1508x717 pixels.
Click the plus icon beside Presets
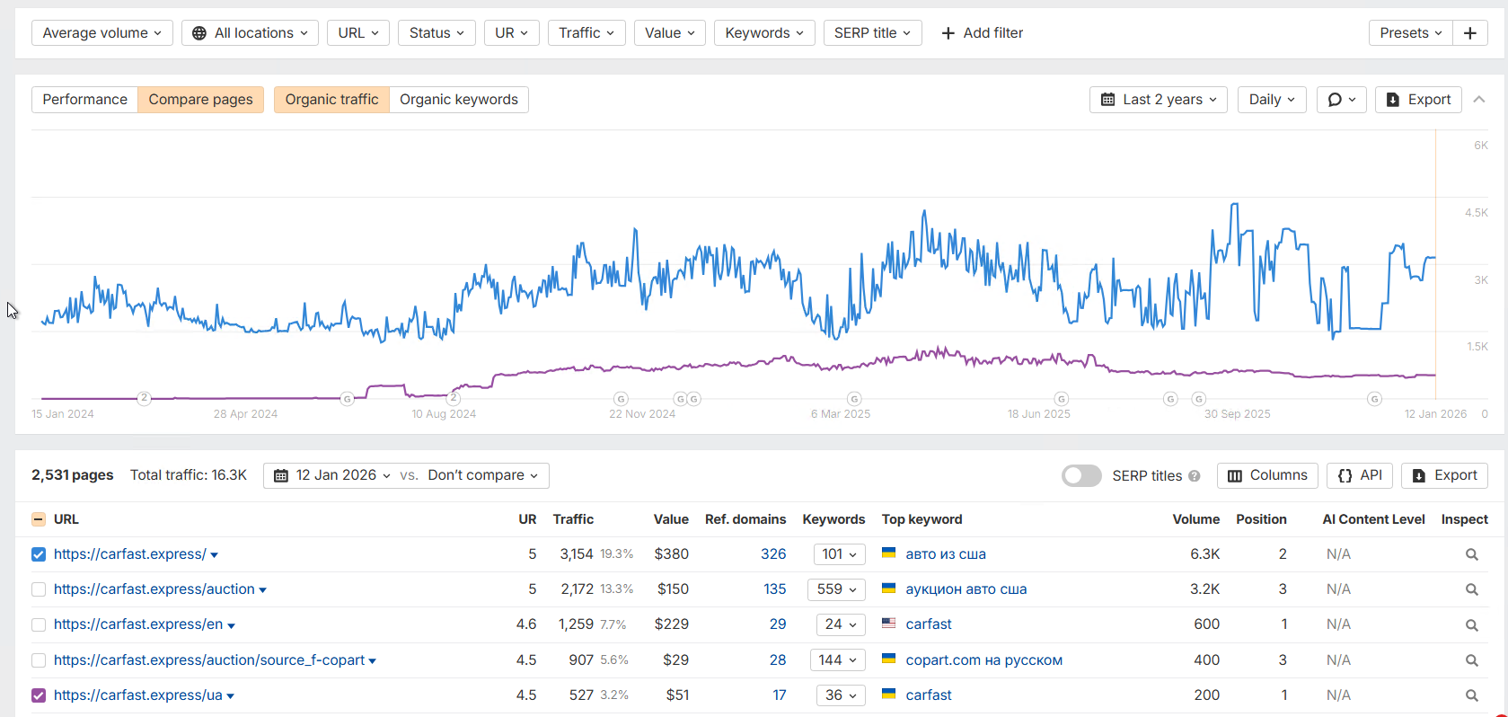[1469, 33]
